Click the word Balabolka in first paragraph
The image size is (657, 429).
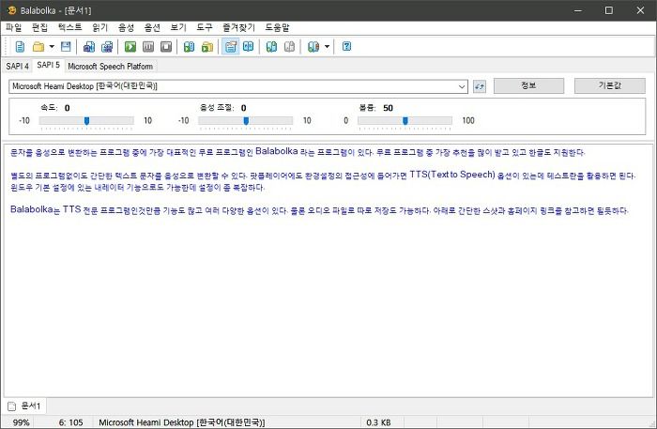pyautogui.click(x=277, y=151)
